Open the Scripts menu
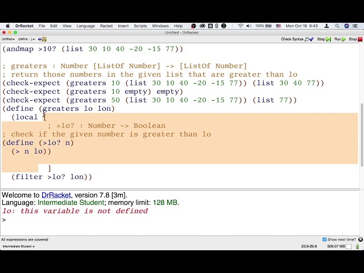Image resolution: width=364 pixels, height=273 pixels. click(x=140, y=26)
